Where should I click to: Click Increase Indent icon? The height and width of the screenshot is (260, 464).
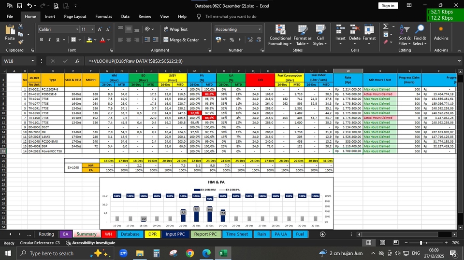click(x=156, y=40)
